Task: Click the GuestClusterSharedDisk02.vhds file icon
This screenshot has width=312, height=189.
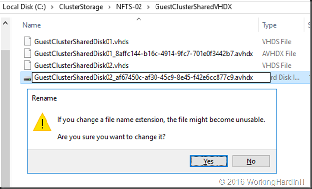Action: coord(28,65)
